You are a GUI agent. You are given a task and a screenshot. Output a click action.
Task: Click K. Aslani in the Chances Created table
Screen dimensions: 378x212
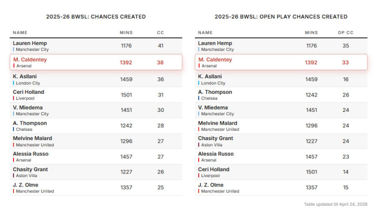pos(25,77)
